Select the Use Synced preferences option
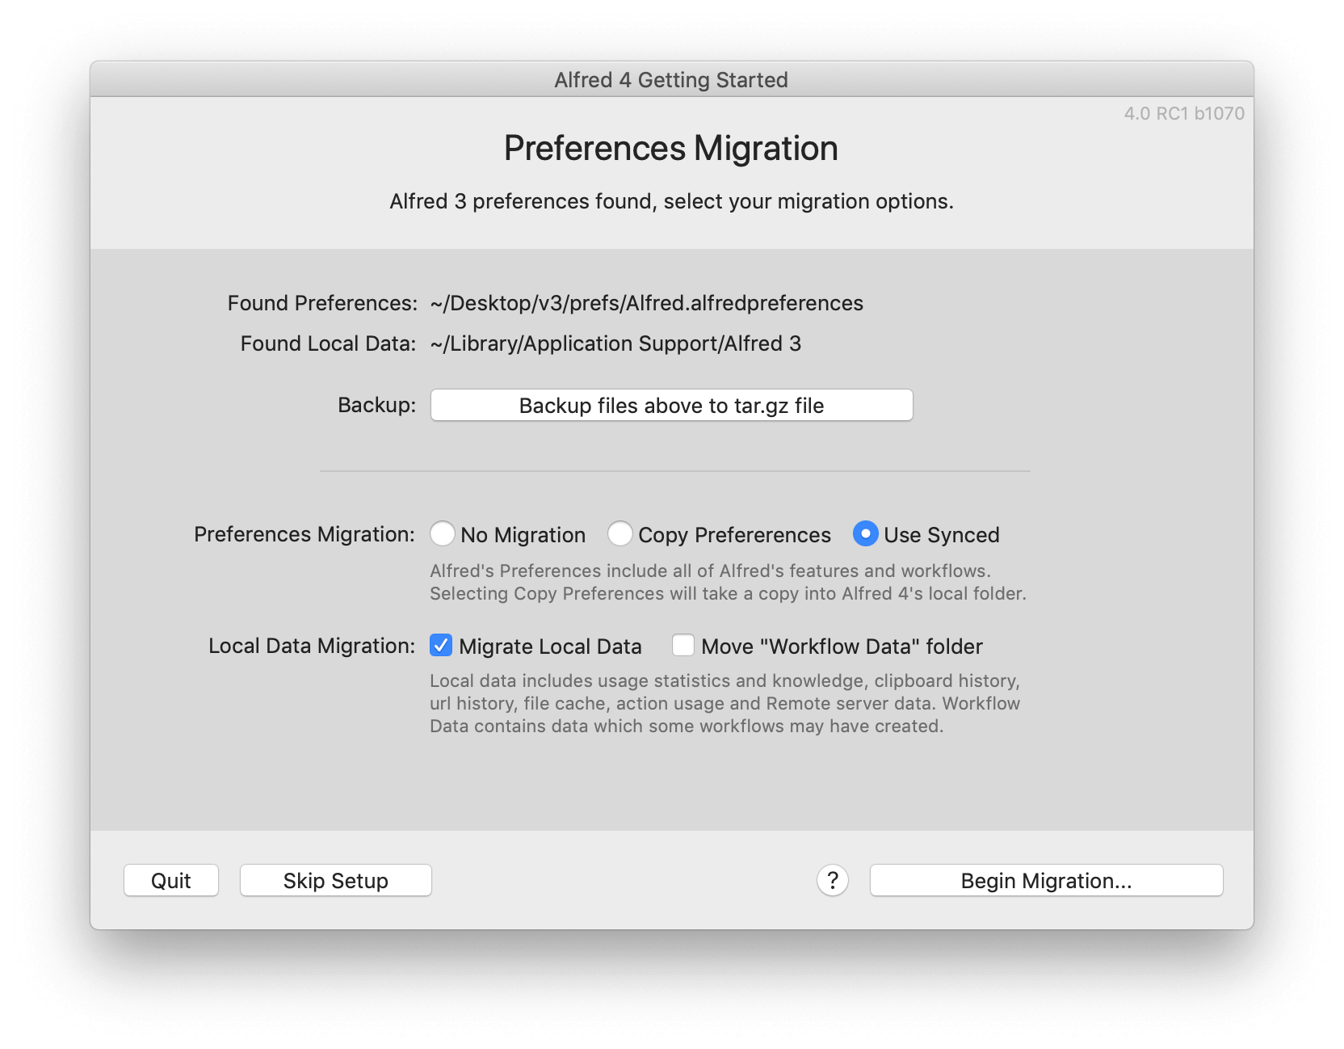The width and height of the screenshot is (1344, 1049). [x=865, y=534]
